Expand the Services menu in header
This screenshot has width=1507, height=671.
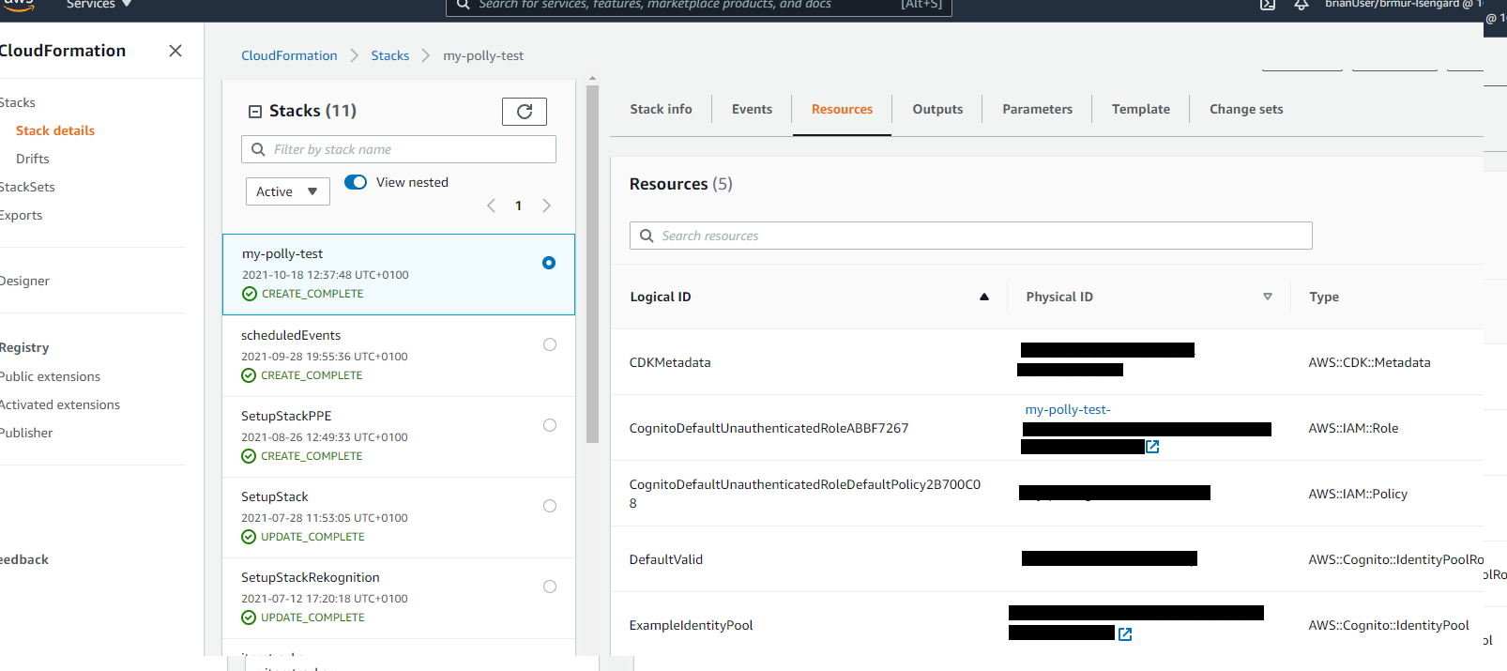coord(99,5)
